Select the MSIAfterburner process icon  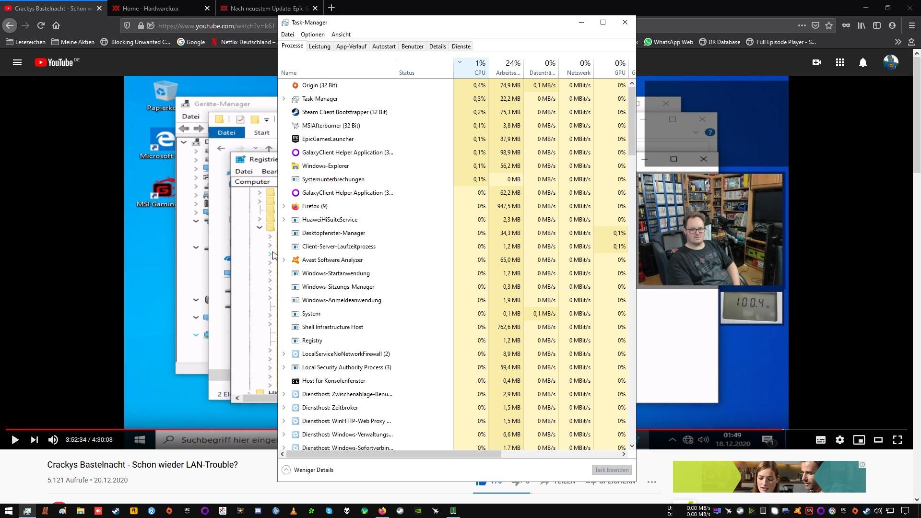[295, 126]
